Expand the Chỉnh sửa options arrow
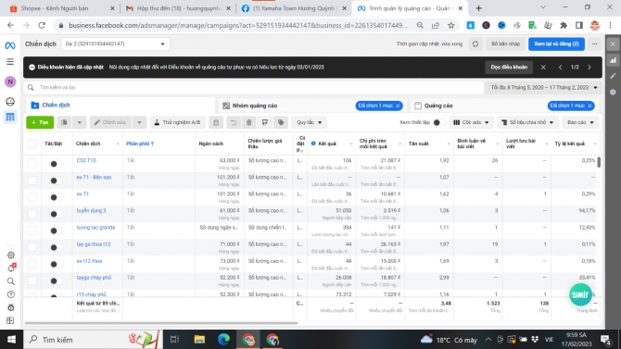The width and height of the screenshot is (621, 349). [x=139, y=123]
